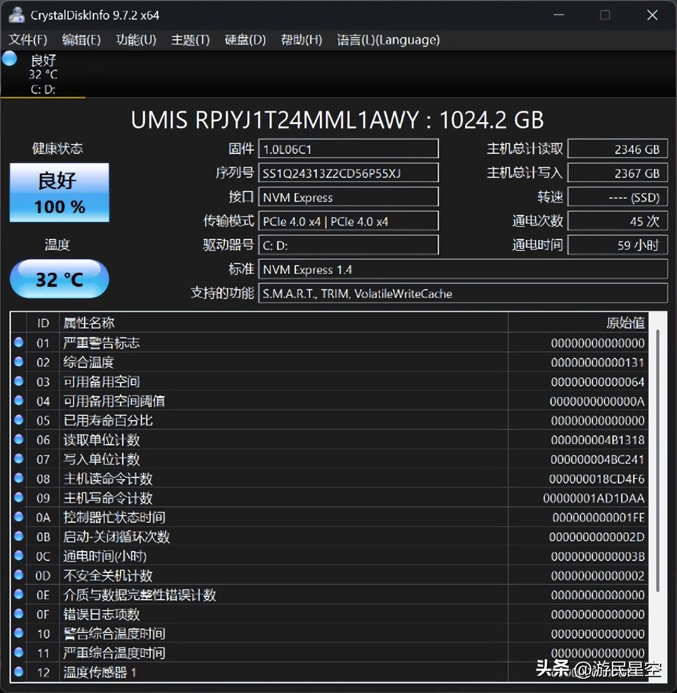Open the 文件(F) menu
Viewport: 677px width, 693px height.
coord(28,40)
